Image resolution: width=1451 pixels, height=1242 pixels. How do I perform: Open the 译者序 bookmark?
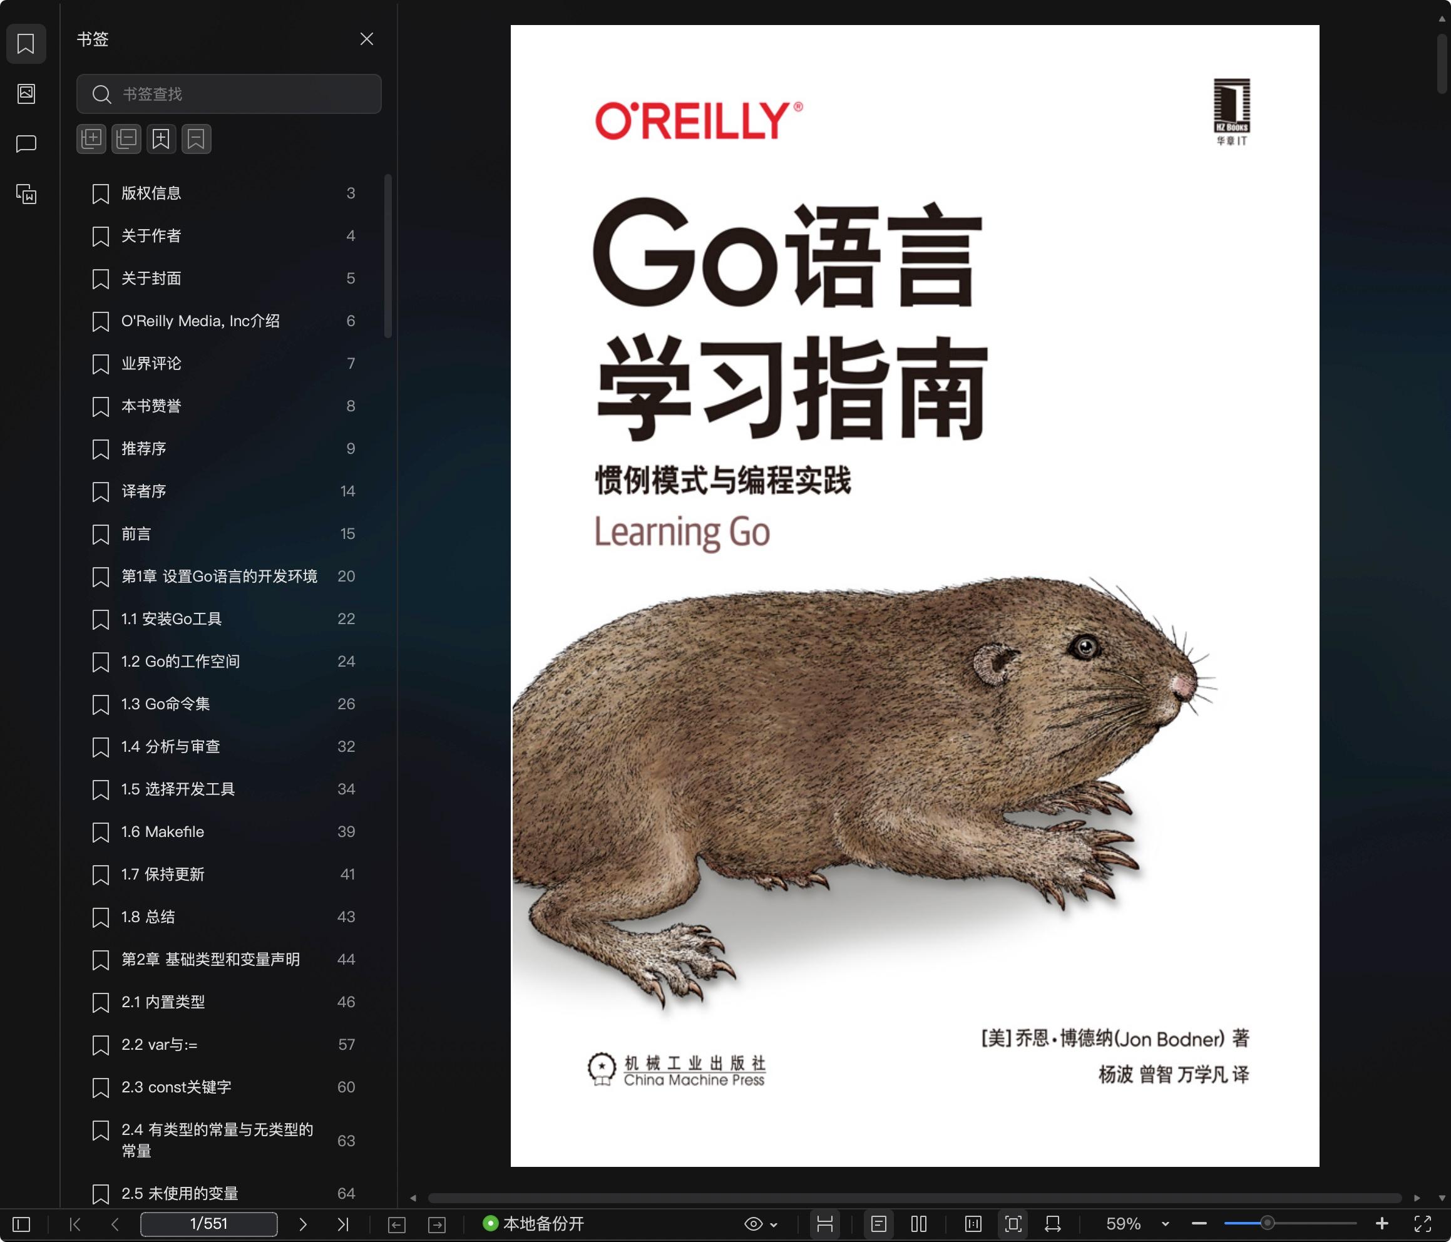coord(224,491)
